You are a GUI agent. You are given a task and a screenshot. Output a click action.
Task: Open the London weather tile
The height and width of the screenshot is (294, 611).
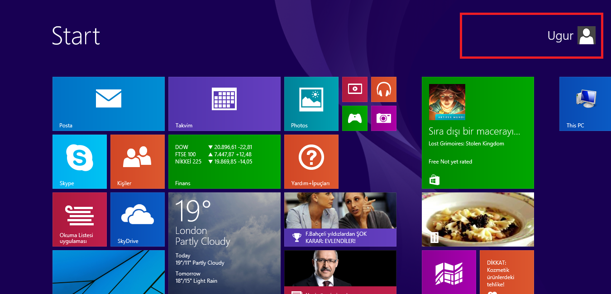(224, 243)
